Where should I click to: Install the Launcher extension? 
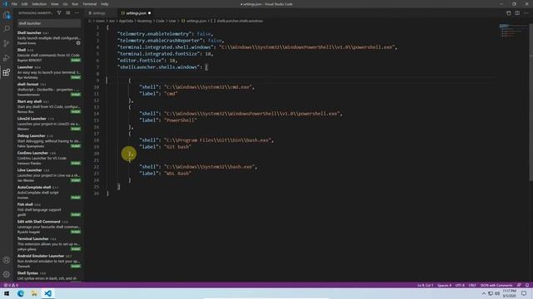point(76,77)
